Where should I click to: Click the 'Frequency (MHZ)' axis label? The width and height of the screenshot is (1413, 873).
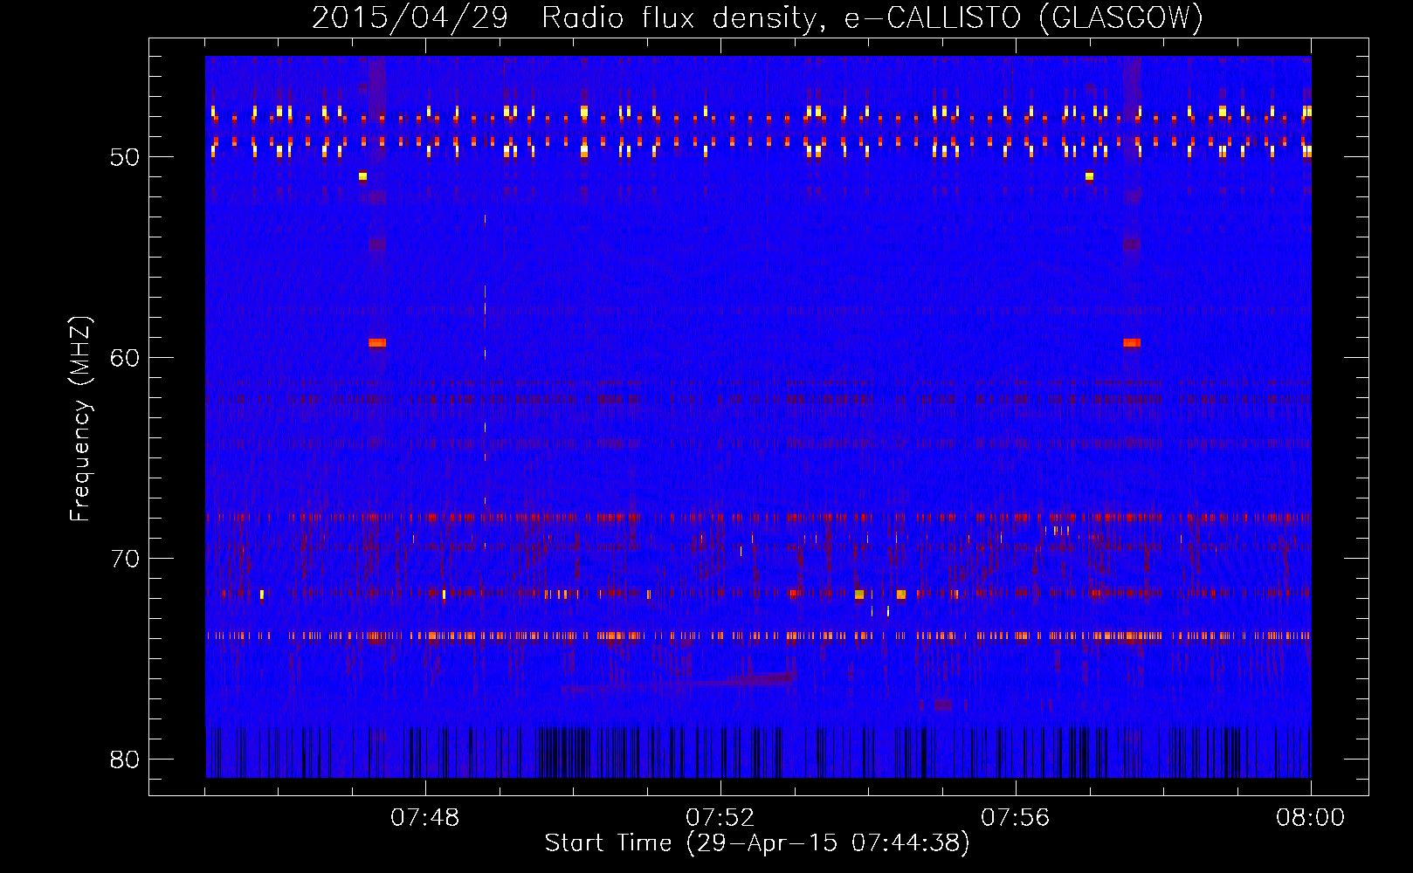pyautogui.click(x=79, y=419)
